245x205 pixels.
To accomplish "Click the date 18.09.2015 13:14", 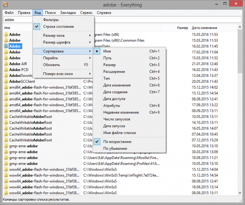I will coord(205,187).
